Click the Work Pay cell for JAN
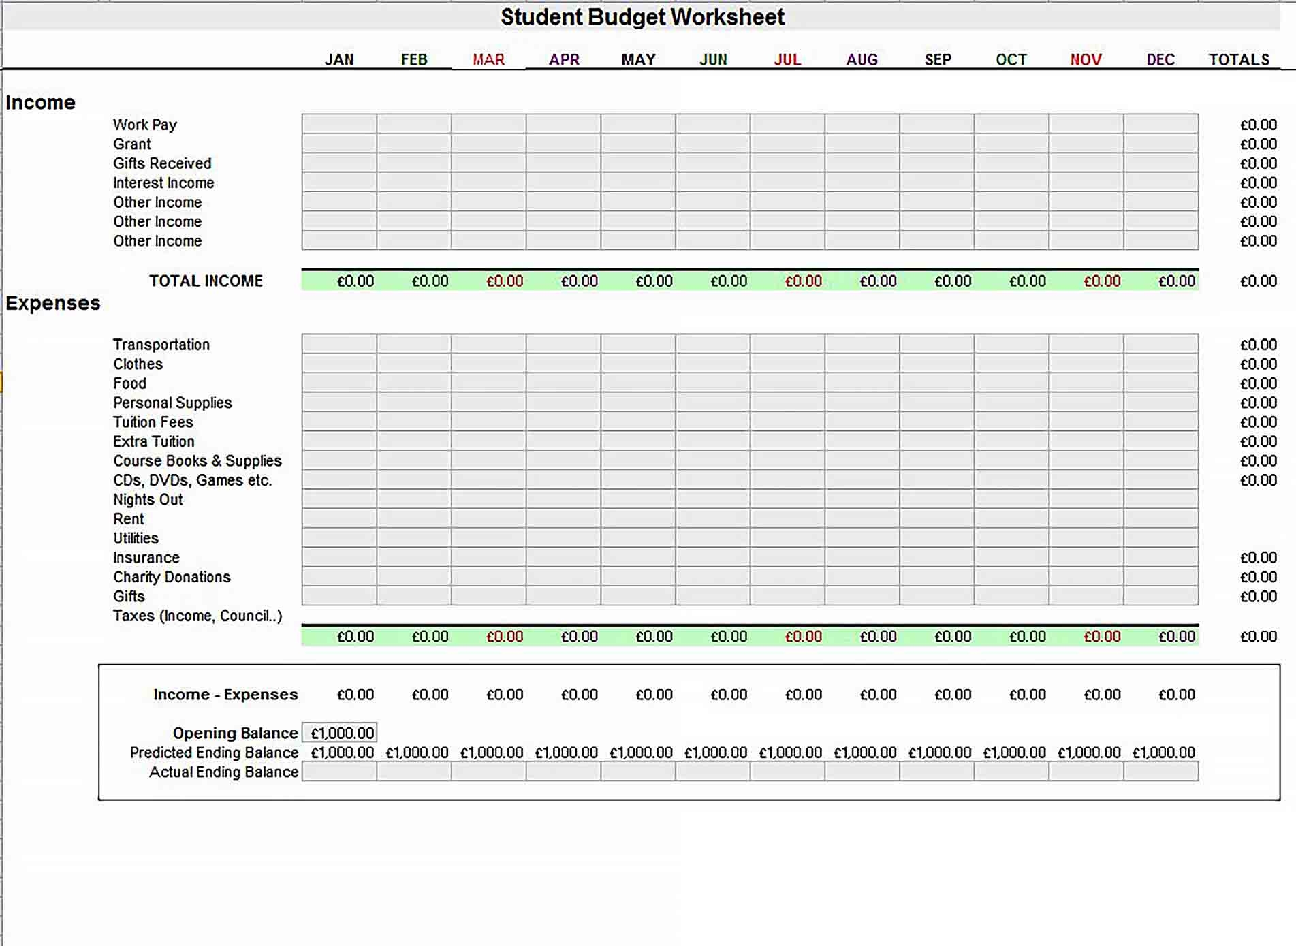The image size is (1296, 946). click(x=339, y=124)
